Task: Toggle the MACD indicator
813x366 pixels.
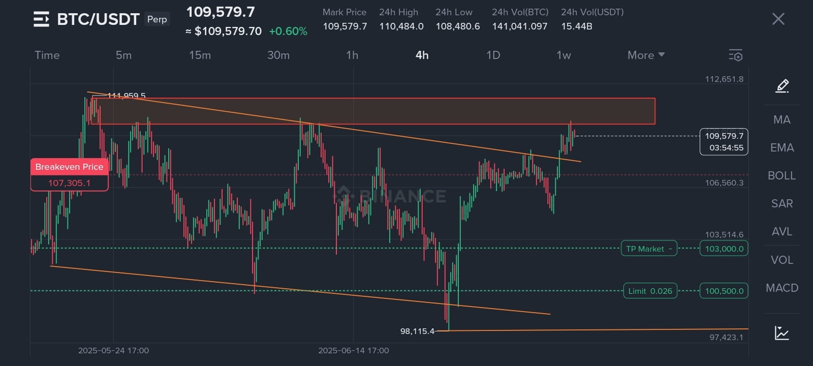Action: tap(781, 288)
